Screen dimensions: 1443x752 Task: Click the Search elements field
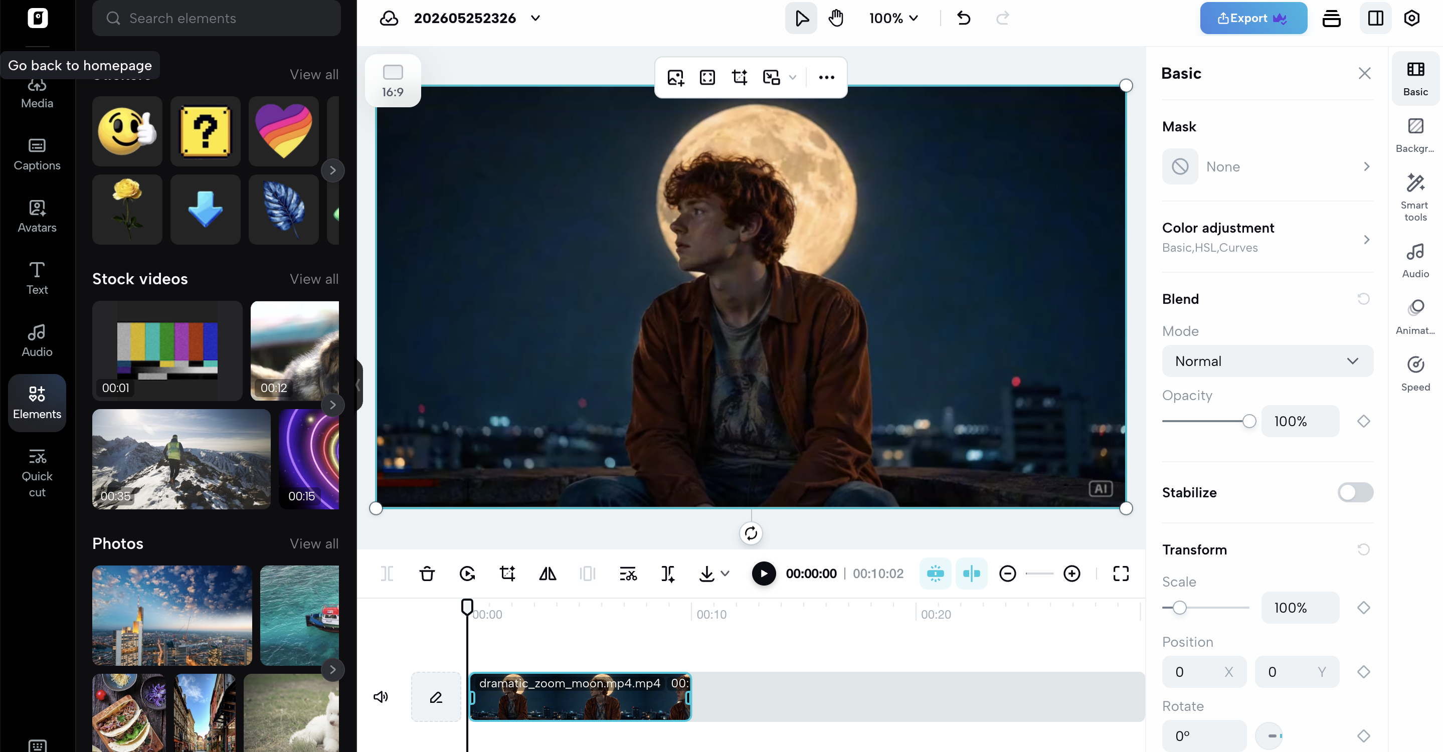pyautogui.click(x=216, y=18)
